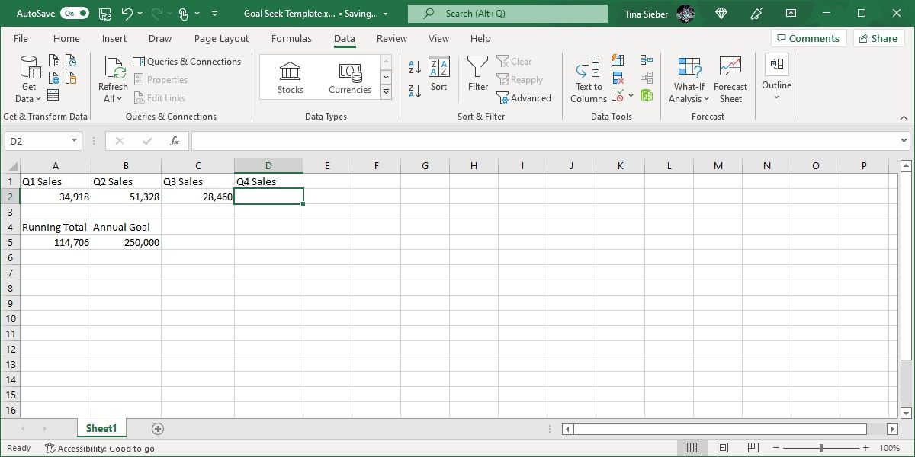Open the Review ribbon tab
Screen dimensions: 915x457
(x=391, y=38)
